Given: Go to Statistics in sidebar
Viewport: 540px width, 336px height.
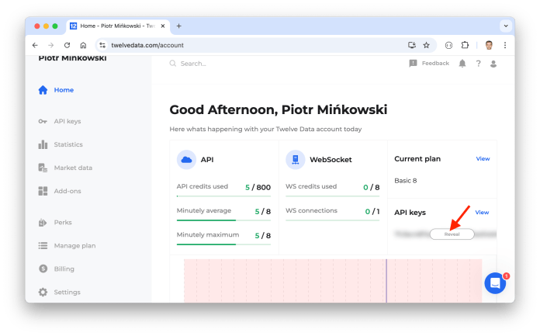Looking at the screenshot, I should click(x=67, y=144).
